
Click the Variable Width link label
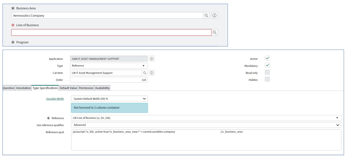click(55, 99)
